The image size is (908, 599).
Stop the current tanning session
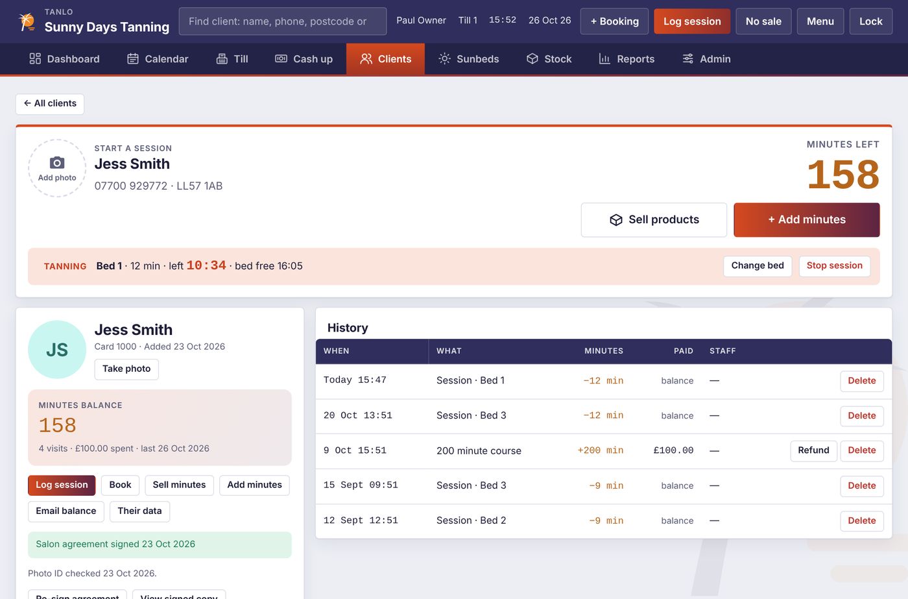tap(834, 266)
